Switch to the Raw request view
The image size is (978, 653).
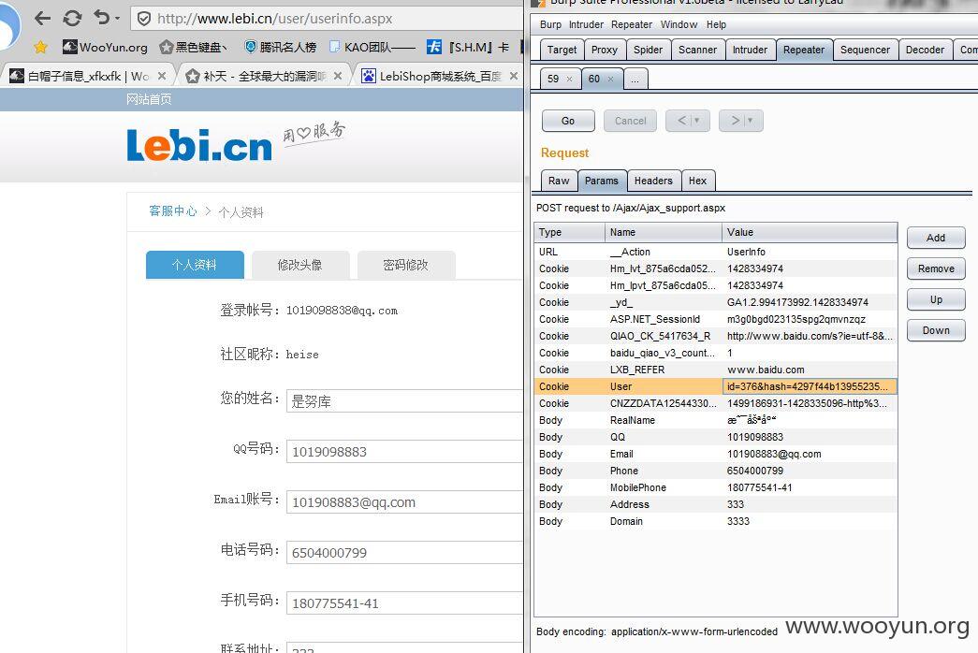(559, 181)
